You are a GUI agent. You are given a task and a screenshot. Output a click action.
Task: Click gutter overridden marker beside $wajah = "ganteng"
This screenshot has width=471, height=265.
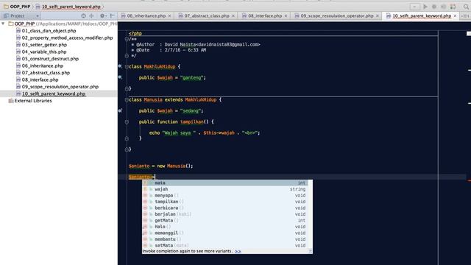point(120,77)
